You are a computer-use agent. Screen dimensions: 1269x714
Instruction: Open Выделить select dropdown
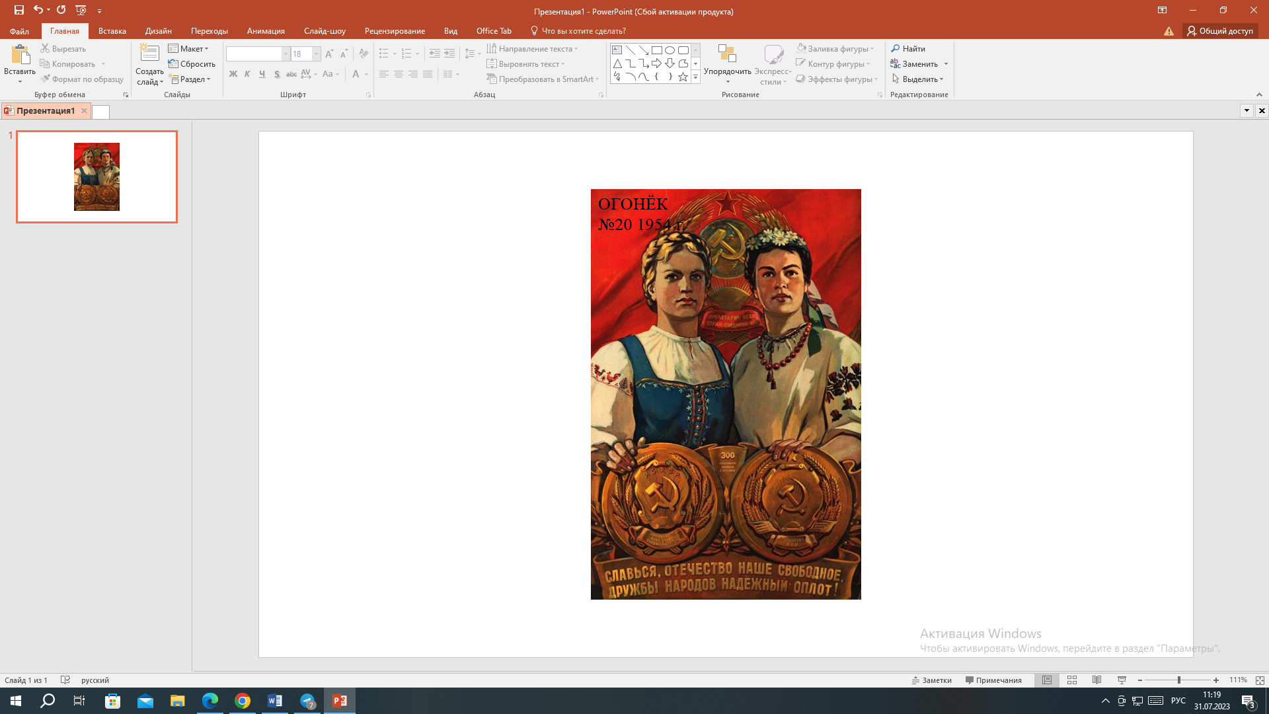[917, 79]
